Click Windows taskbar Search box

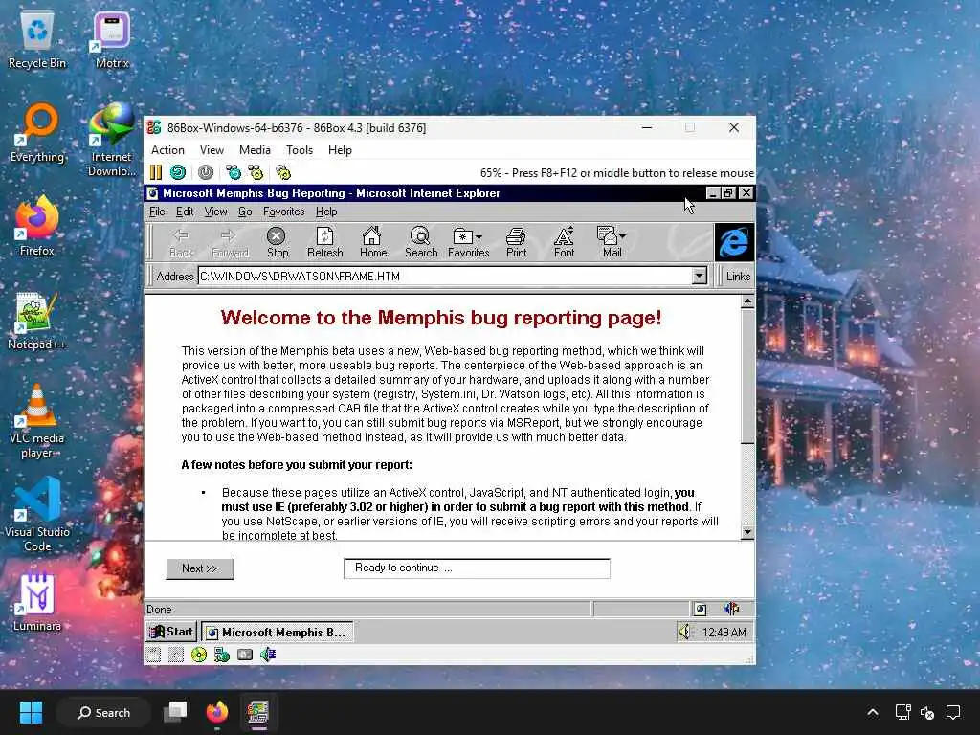click(x=103, y=712)
